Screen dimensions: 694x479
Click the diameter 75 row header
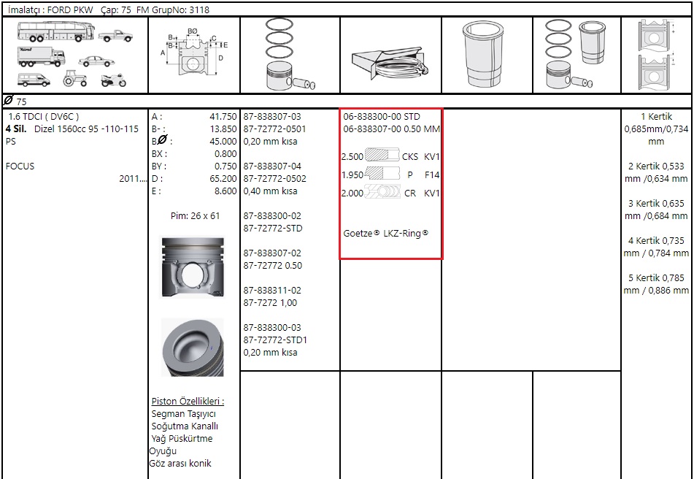347,101
